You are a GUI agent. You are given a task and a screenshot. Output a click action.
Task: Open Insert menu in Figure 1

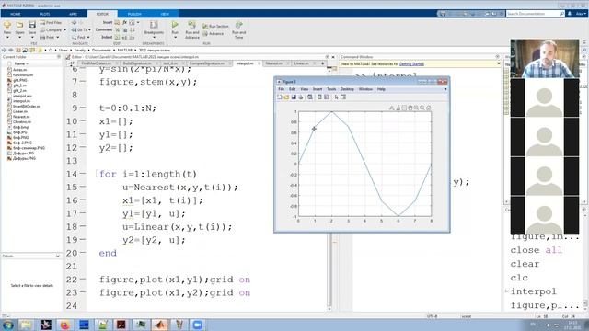(x=318, y=89)
